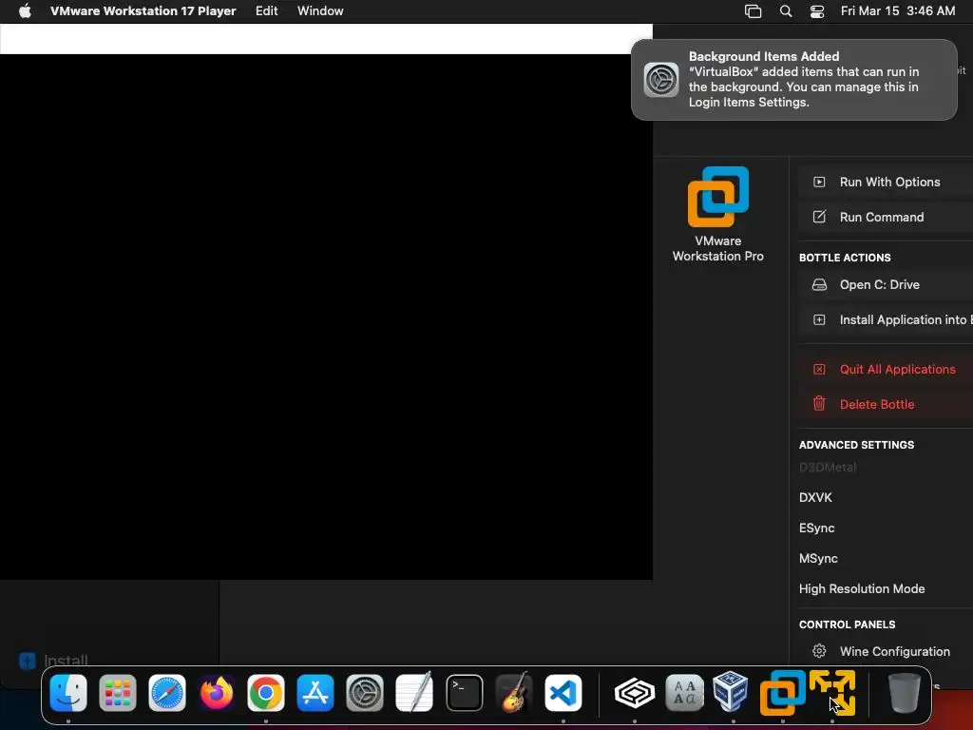Open Launchpad from the dock
This screenshot has width=973, height=730.
pos(117,693)
